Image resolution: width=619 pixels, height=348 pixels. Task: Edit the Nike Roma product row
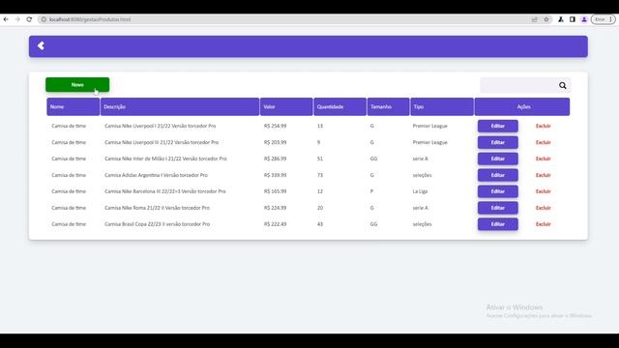coord(498,208)
